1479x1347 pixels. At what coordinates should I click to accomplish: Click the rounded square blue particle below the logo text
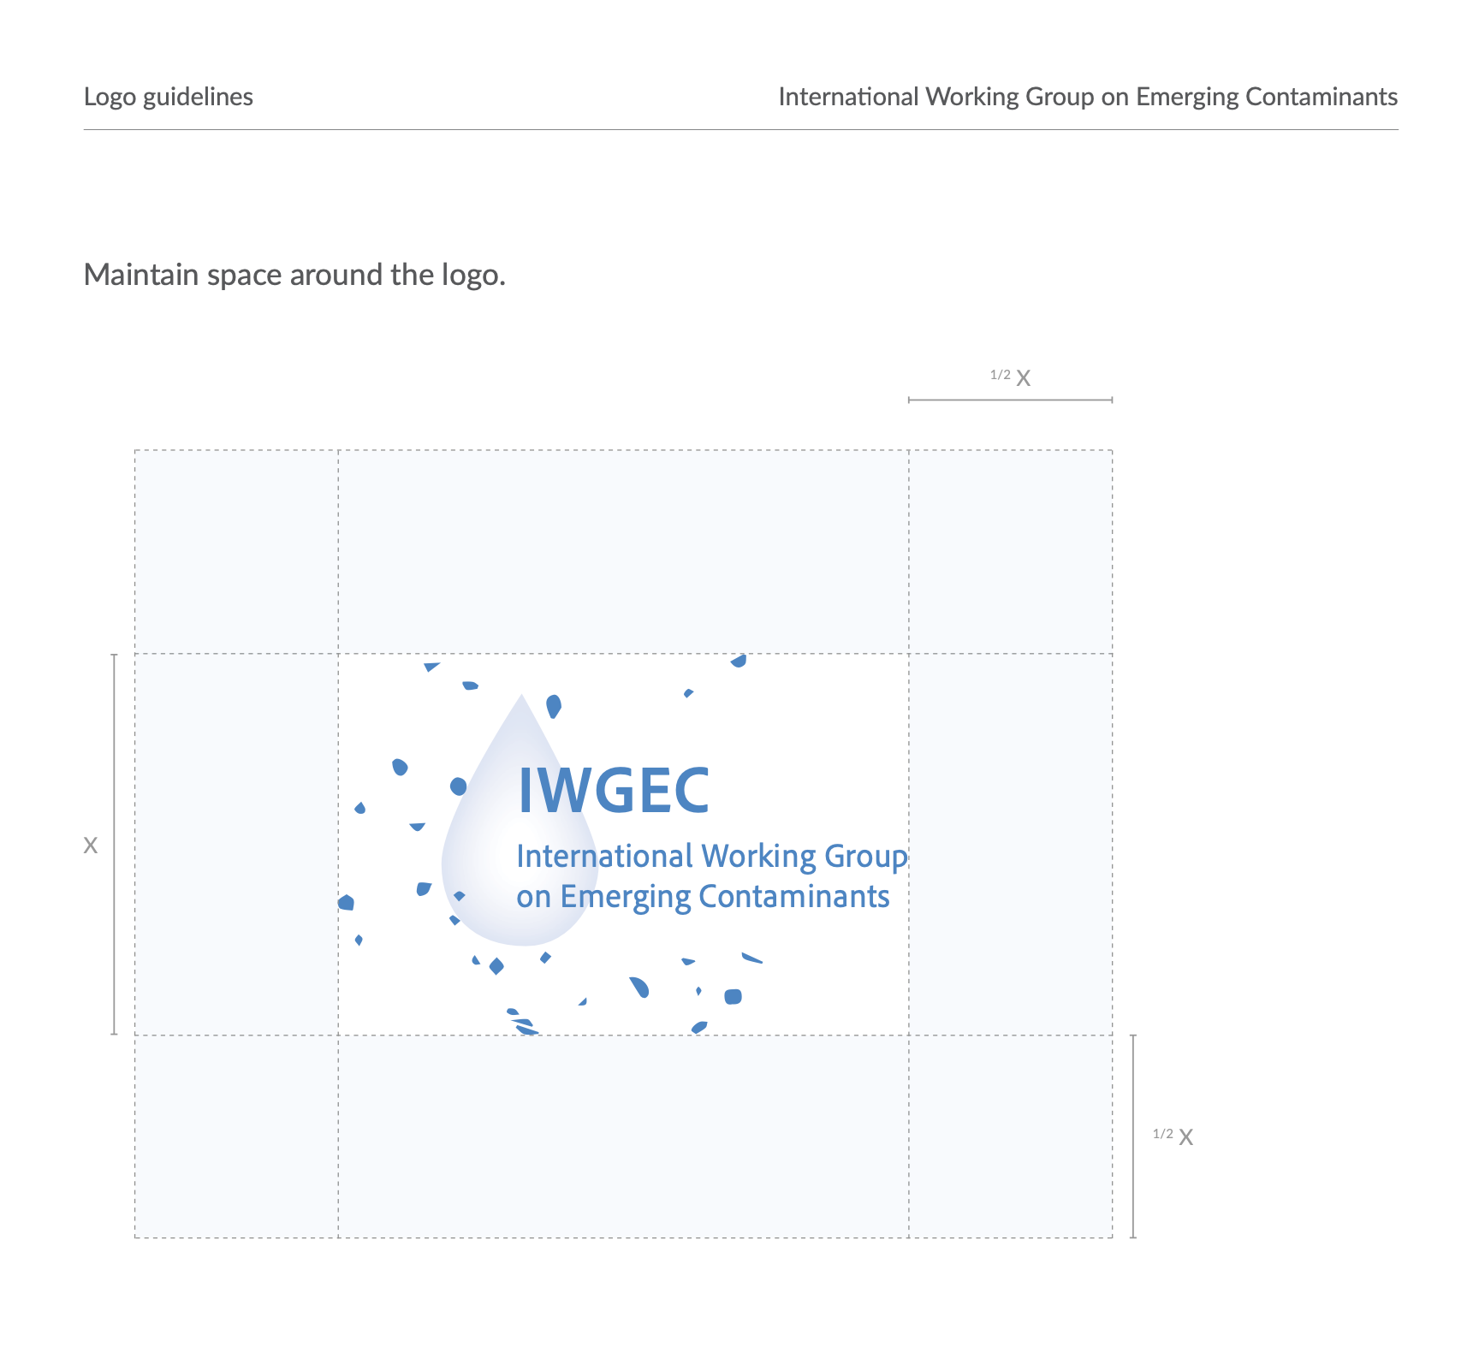(x=733, y=996)
